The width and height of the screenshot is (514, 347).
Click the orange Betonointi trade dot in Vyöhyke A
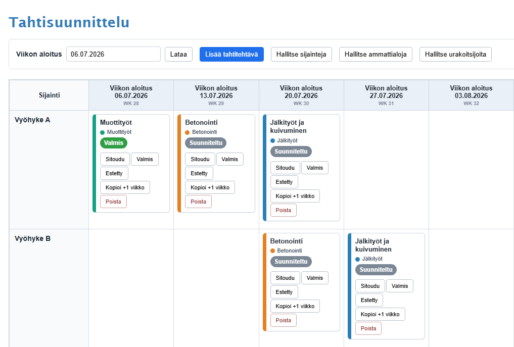pos(187,132)
